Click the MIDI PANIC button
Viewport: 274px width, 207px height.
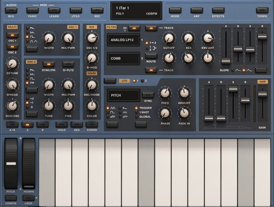32,10
